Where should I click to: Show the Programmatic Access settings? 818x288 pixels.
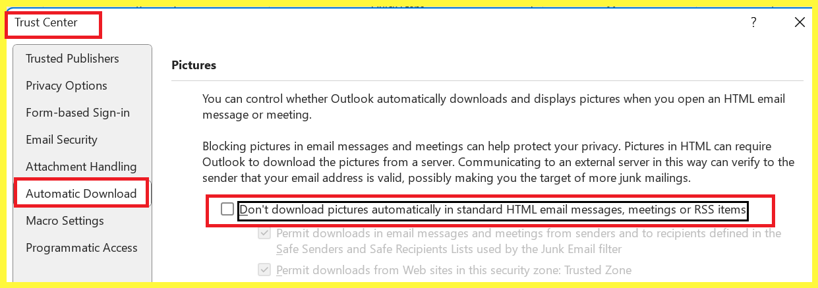click(82, 248)
